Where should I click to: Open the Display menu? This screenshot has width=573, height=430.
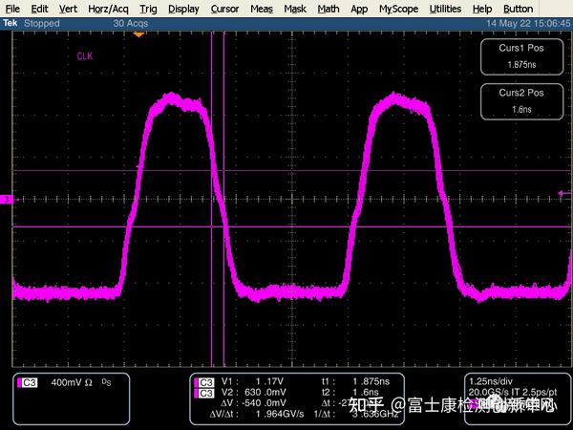click(183, 9)
